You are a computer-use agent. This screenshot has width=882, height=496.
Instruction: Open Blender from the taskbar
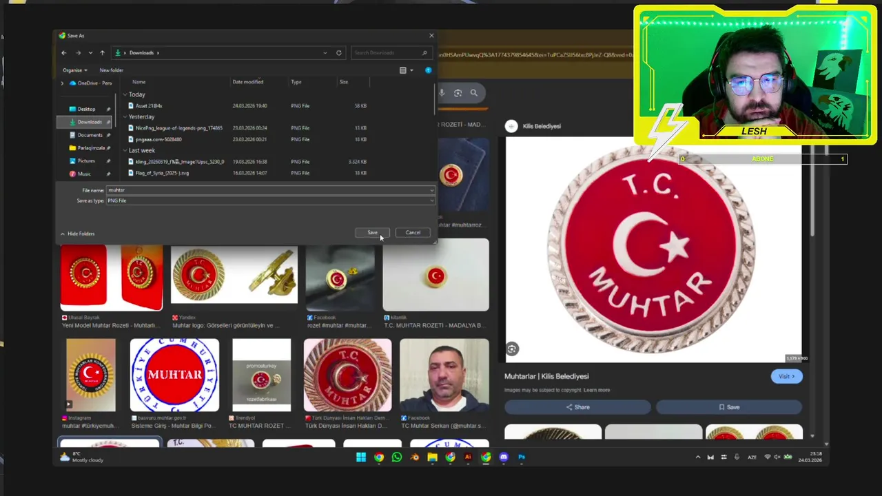[x=414, y=457]
